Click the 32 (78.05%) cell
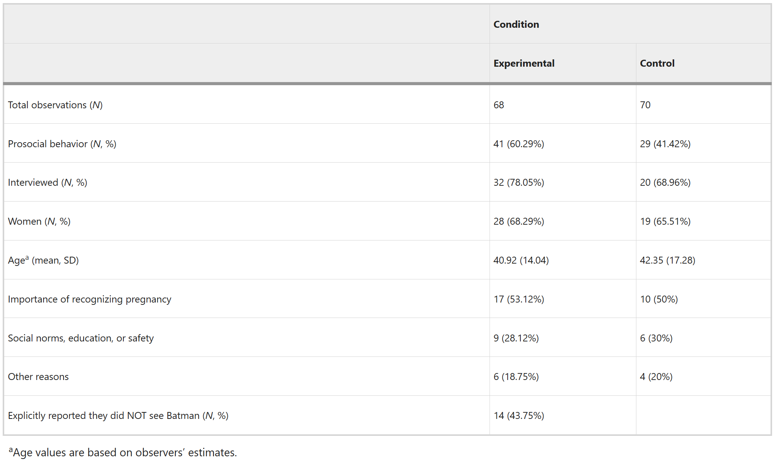Viewport: 774px width, 464px height. pos(519,182)
